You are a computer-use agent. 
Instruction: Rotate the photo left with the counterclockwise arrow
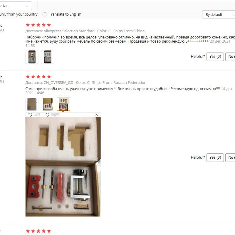click(x=30, y=115)
